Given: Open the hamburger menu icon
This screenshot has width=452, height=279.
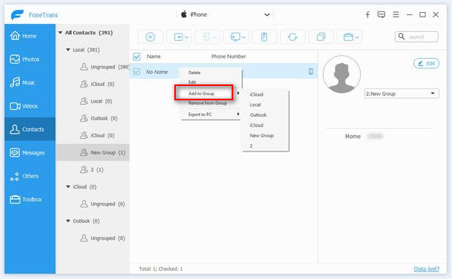Looking at the screenshot, I should (x=396, y=14).
